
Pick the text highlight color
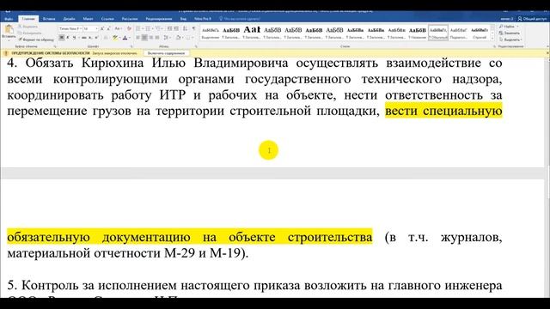(x=116, y=38)
